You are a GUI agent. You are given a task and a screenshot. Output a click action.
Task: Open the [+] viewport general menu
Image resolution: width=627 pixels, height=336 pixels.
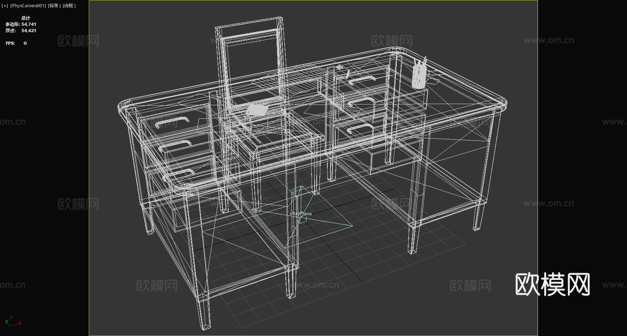click(x=5, y=6)
